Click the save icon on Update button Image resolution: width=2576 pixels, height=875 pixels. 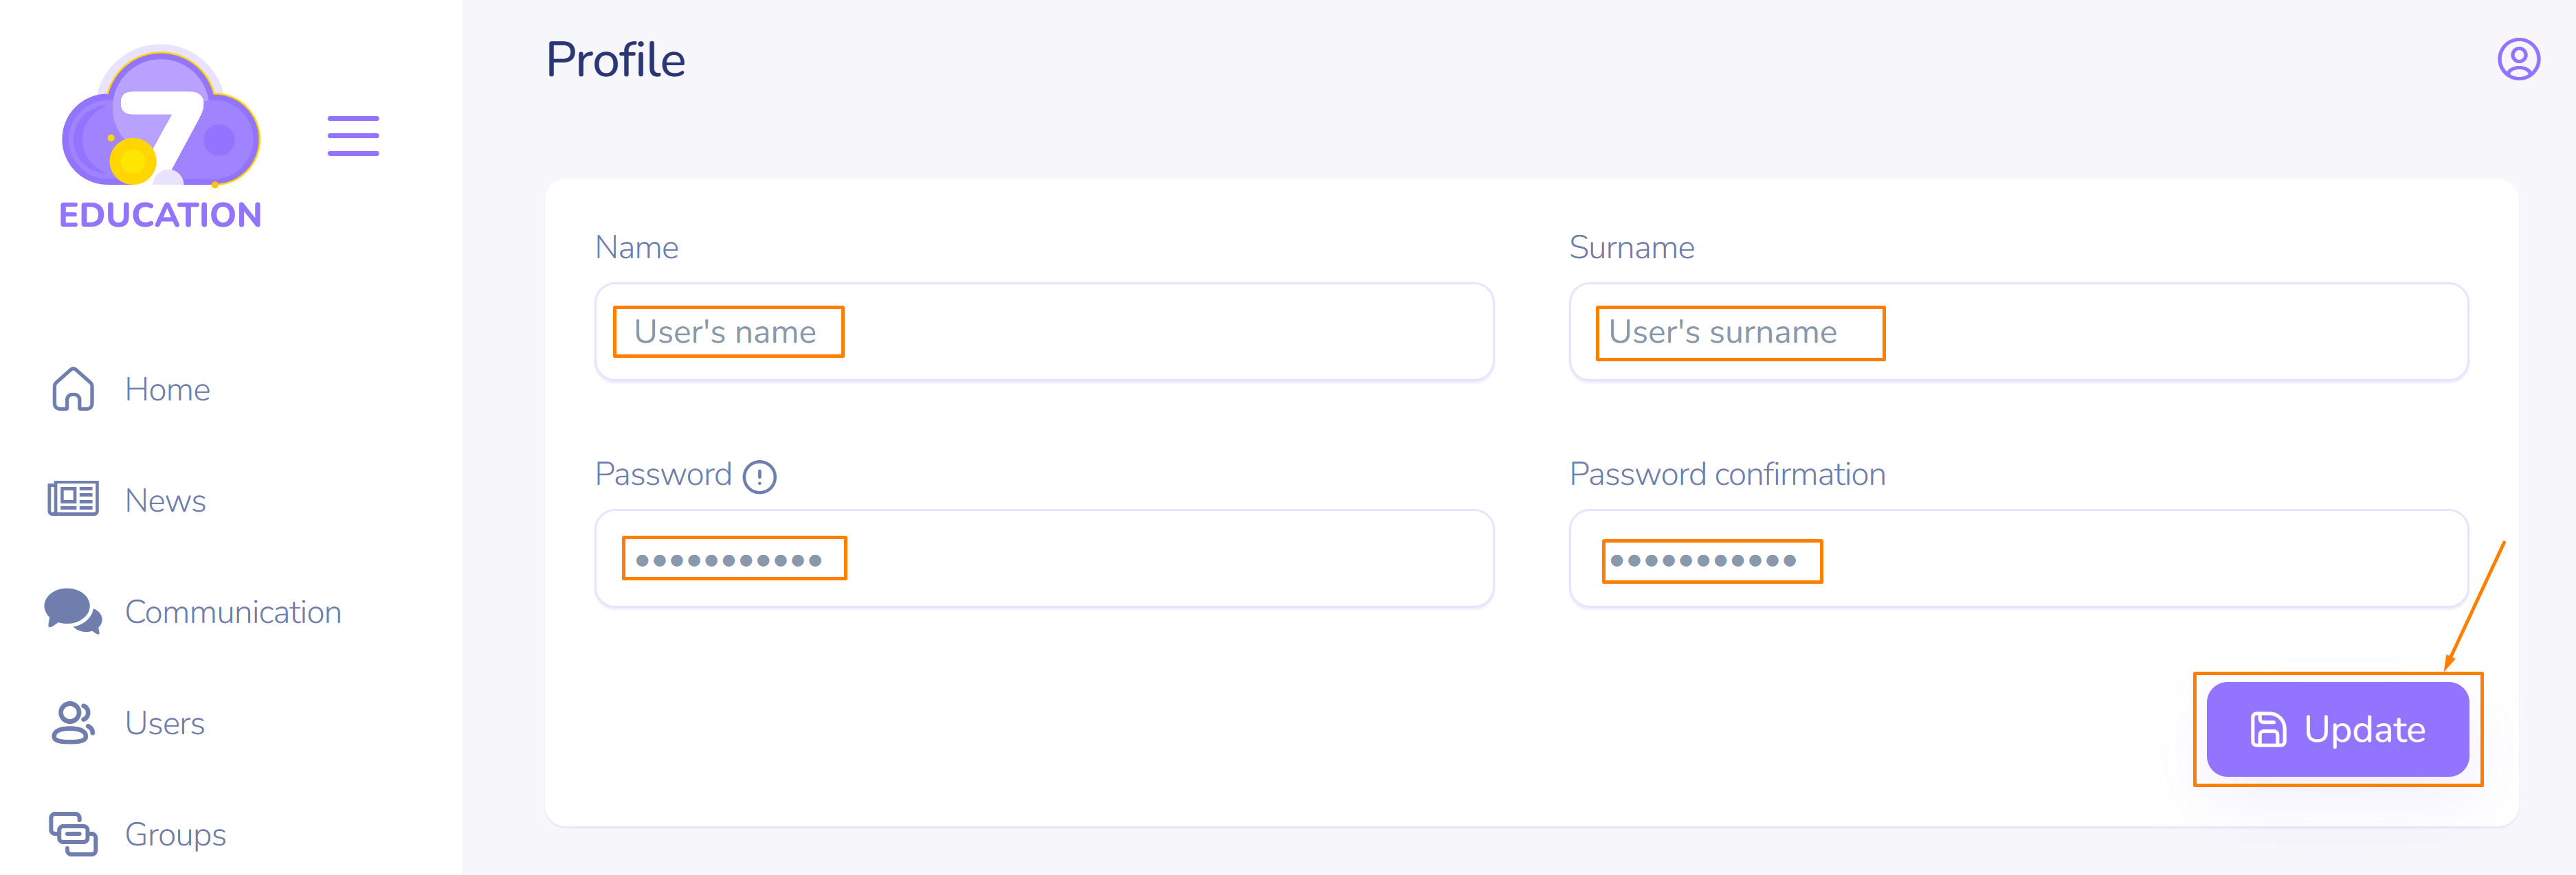click(2268, 729)
